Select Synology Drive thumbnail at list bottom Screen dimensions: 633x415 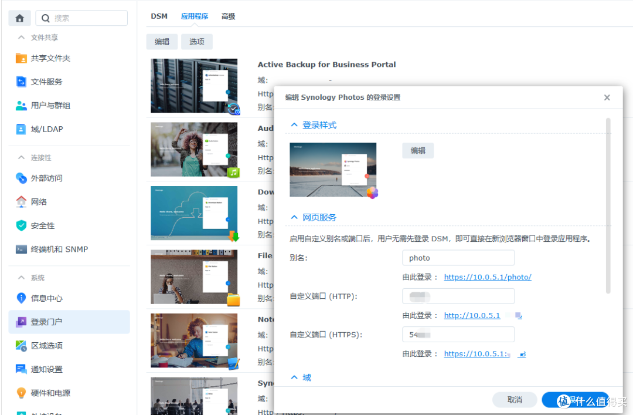point(194,396)
